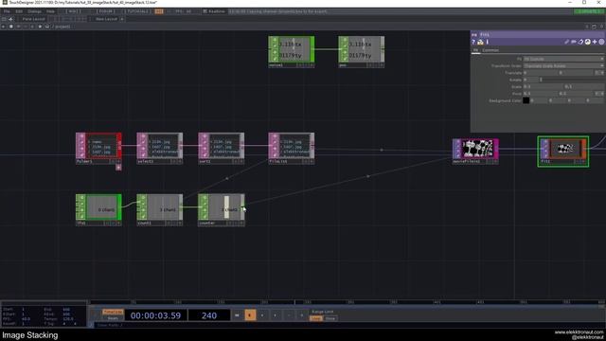
Task: Enable Loop range limit
Action: click(315, 318)
